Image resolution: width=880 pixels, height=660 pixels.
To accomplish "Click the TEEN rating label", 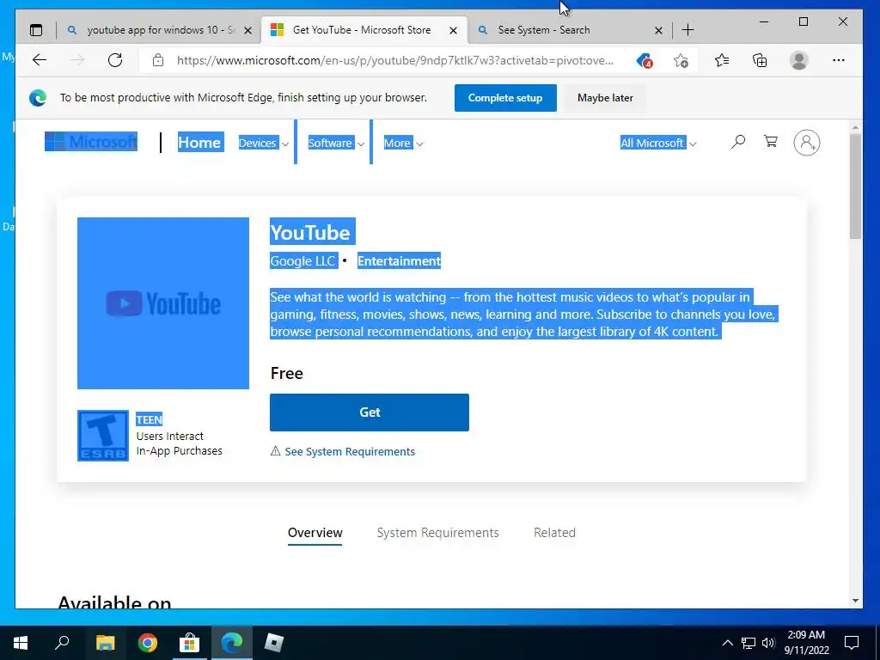I will [x=150, y=419].
